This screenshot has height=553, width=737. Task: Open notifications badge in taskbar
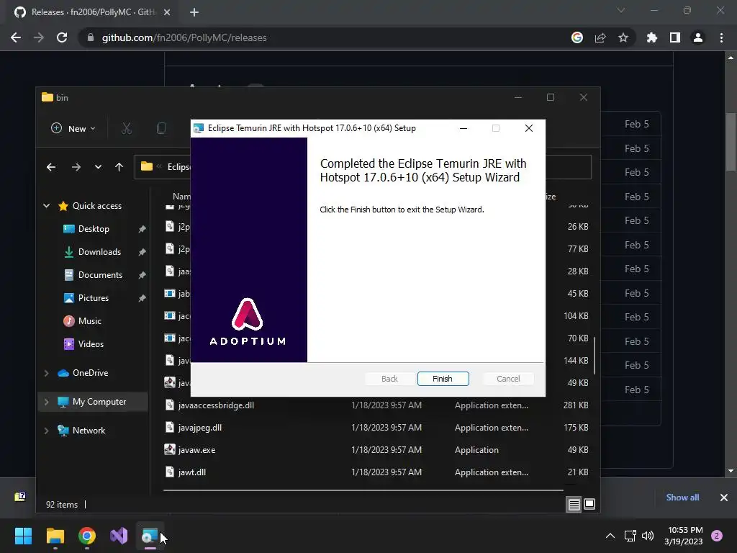pyautogui.click(x=717, y=536)
